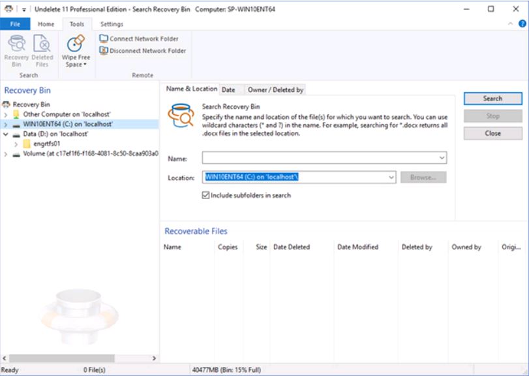Image resolution: width=529 pixels, height=376 pixels.
Task: Open the Recovery Bin search tool
Action: [x=16, y=51]
